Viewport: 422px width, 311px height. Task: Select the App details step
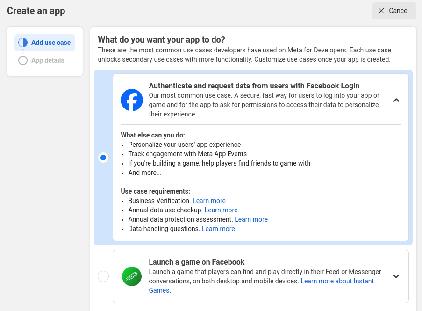(x=42, y=60)
